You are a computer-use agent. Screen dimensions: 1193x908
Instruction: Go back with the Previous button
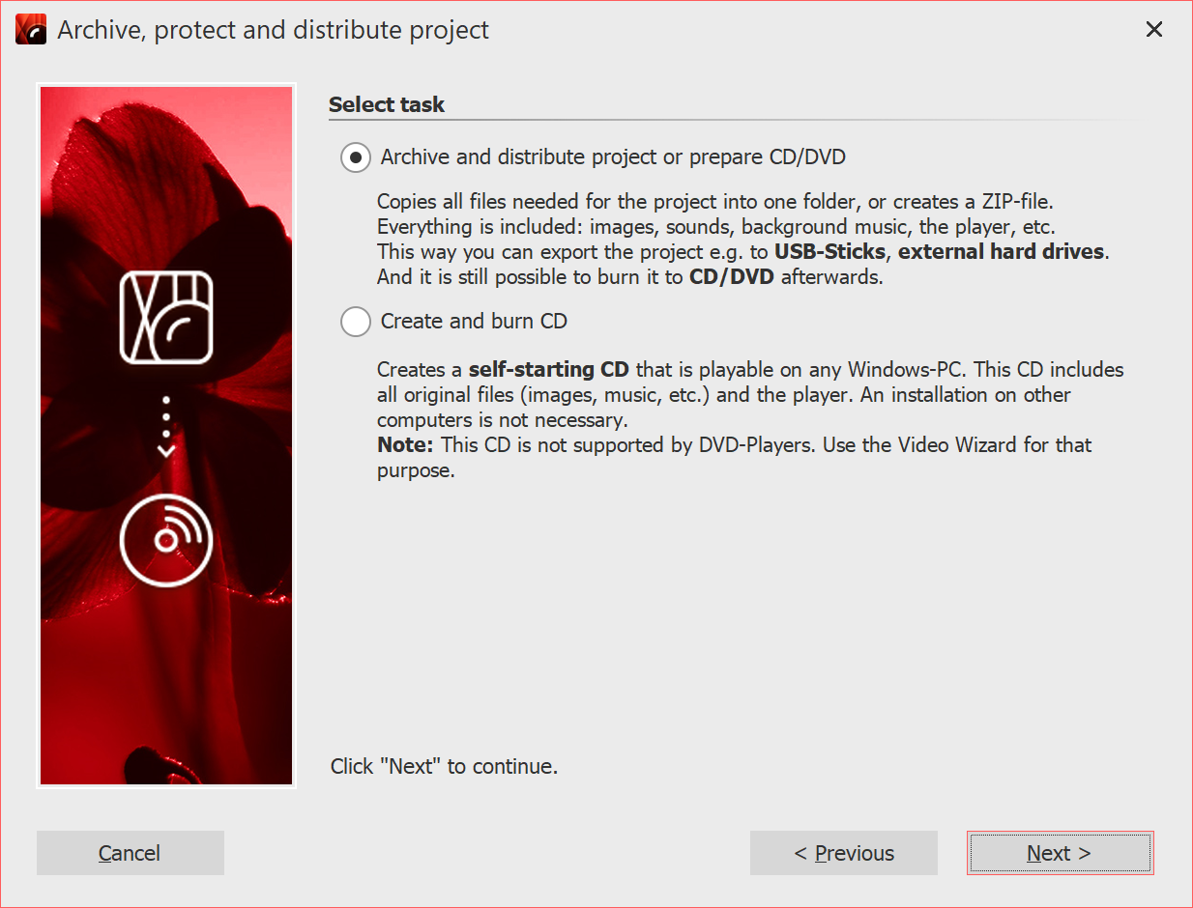[843, 853]
